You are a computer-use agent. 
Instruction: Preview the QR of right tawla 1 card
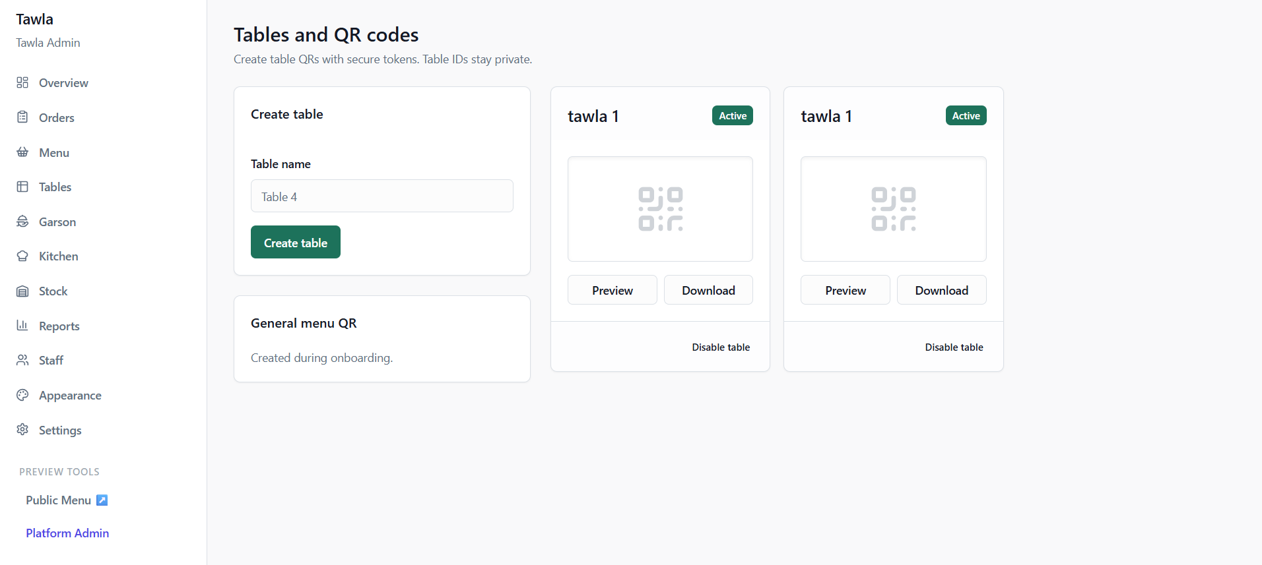point(846,290)
